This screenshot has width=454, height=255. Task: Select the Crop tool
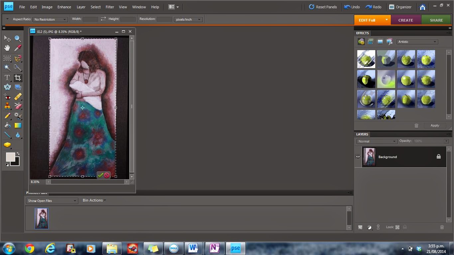click(x=18, y=78)
